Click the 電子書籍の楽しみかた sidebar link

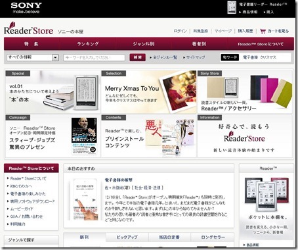point(28,193)
